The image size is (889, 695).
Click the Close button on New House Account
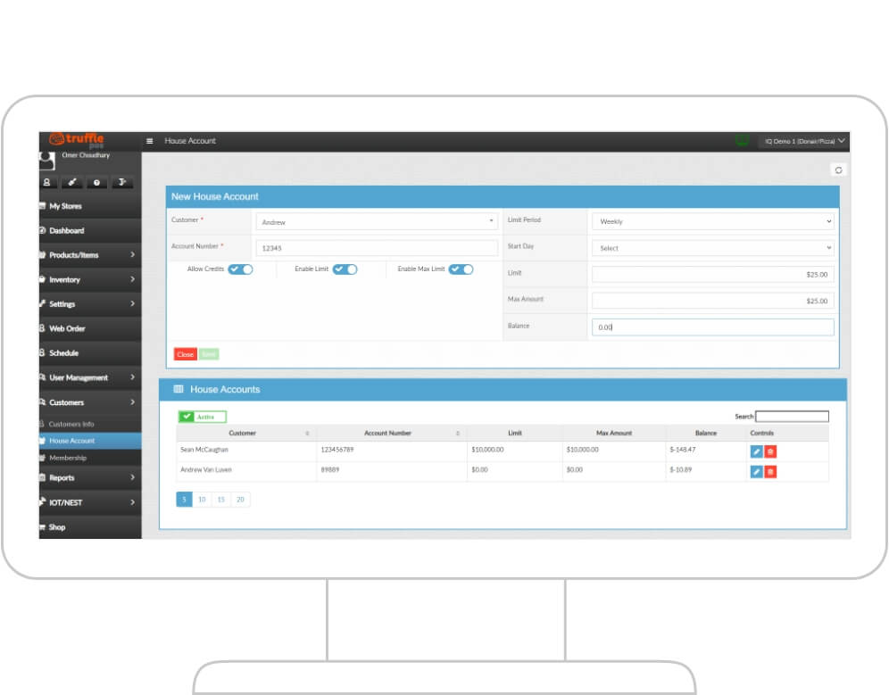(x=185, y=354)
